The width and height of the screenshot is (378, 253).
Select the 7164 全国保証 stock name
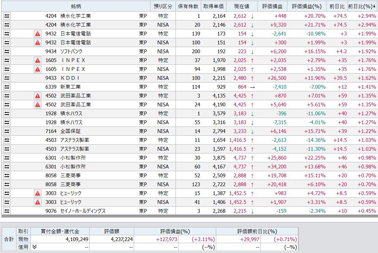70,131
